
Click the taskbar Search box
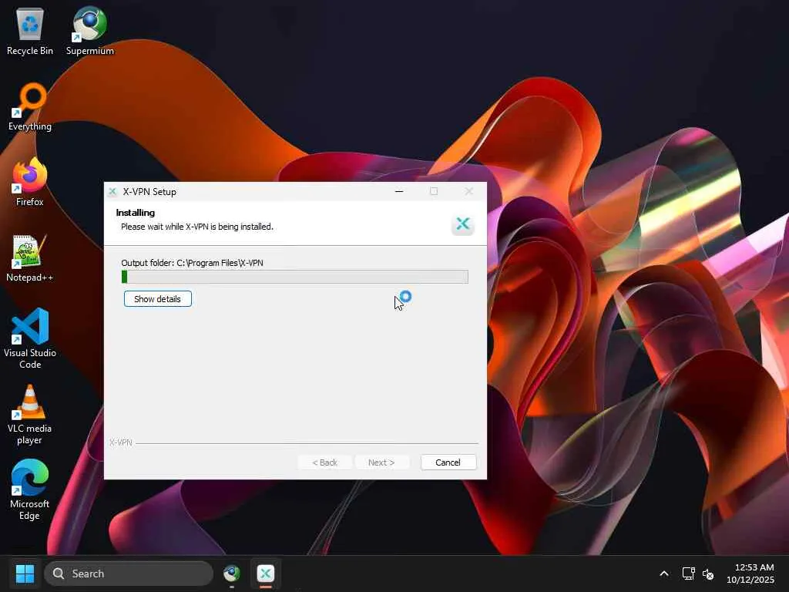(x=129, y=573)
